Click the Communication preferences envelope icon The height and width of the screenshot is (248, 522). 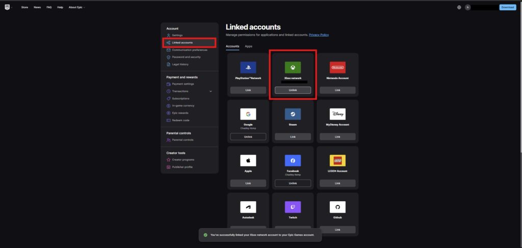coord(168,50)
